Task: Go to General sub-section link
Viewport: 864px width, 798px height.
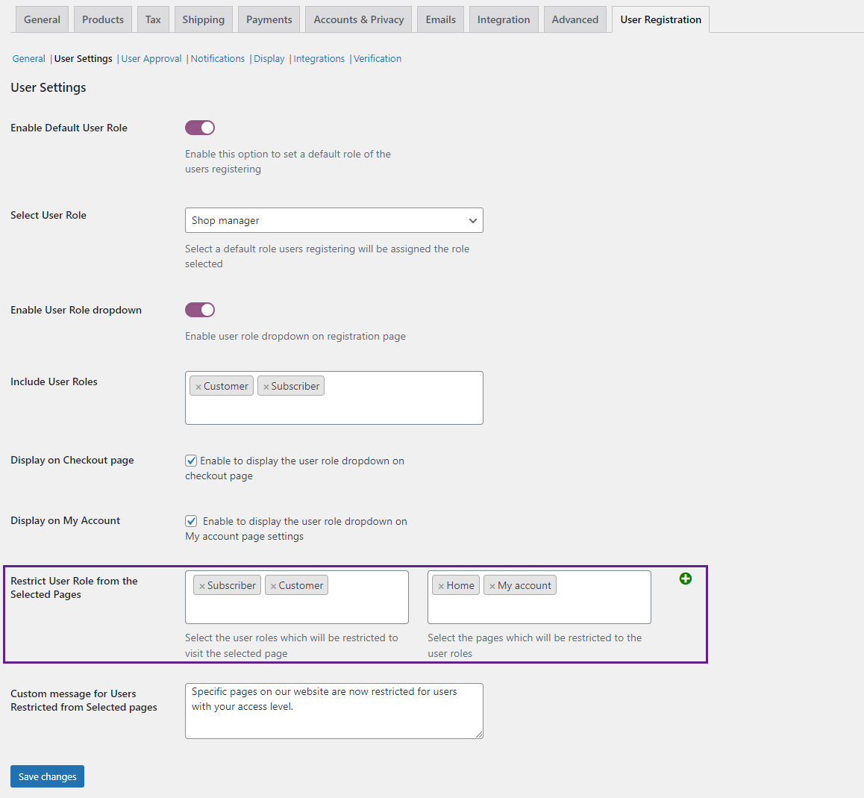Action: pyautogui.click(x=28, y=58)
